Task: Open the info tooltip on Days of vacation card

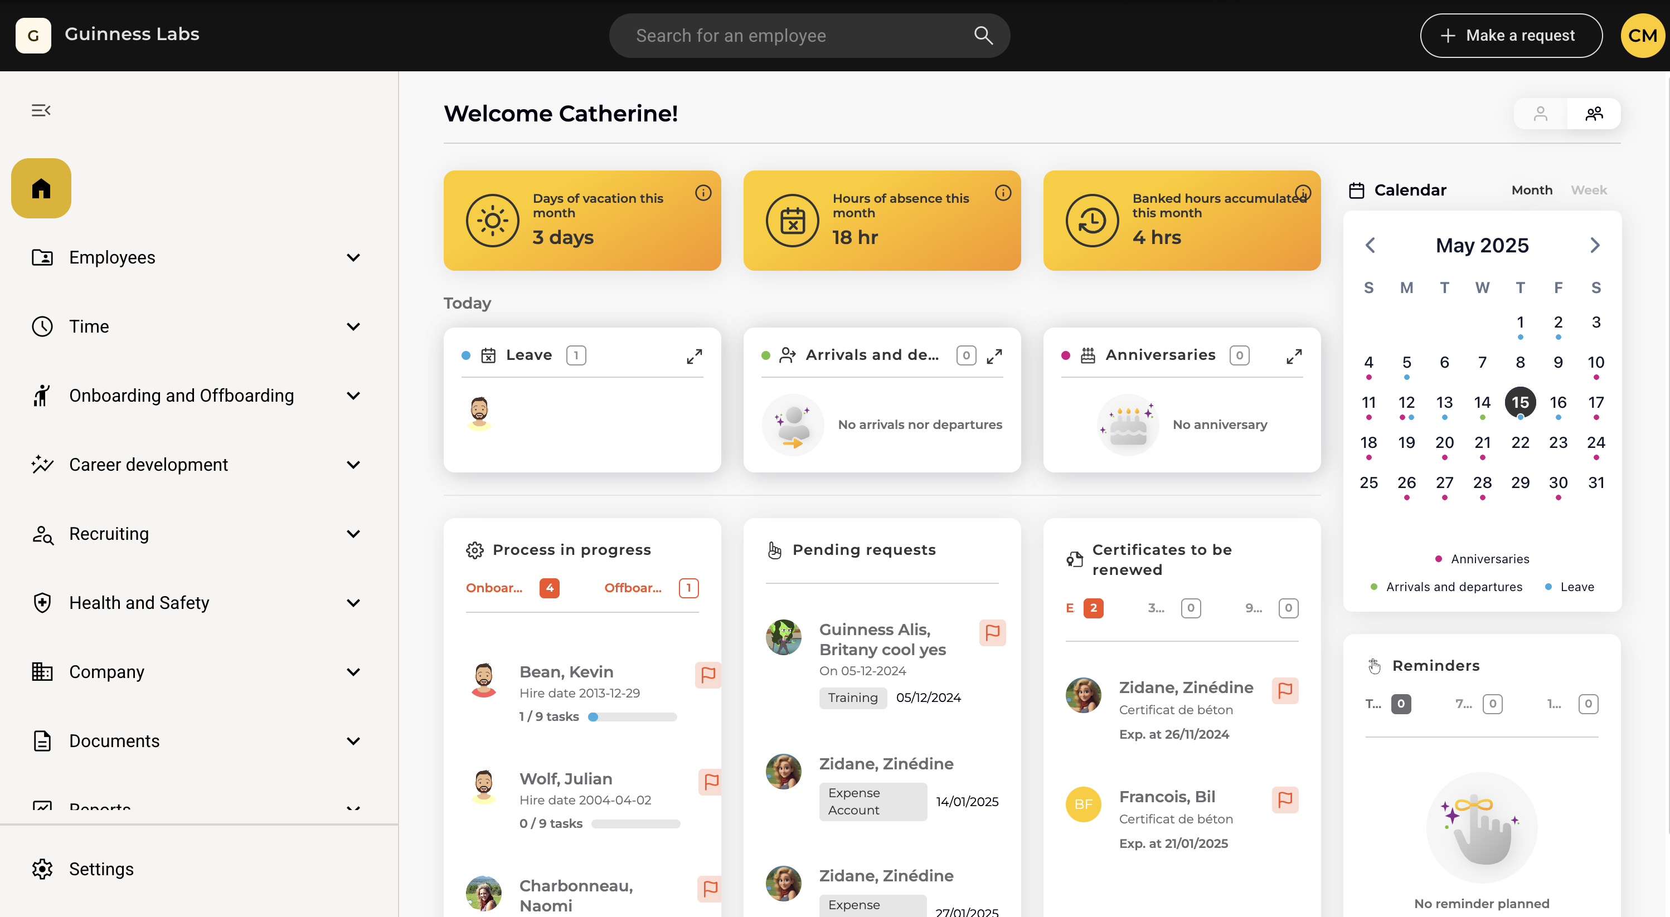Action: [x=703, y=192]
